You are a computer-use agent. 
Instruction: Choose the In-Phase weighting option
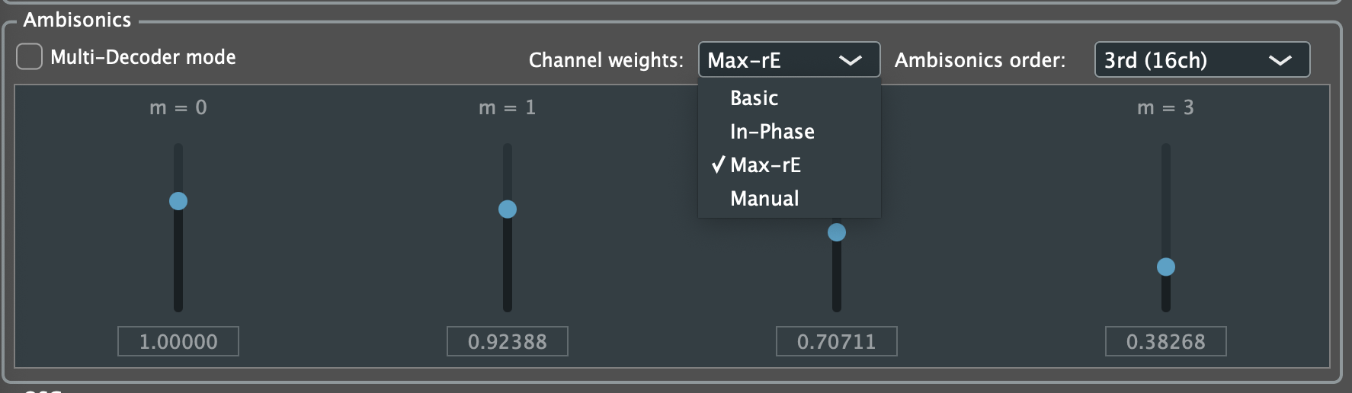771,132
